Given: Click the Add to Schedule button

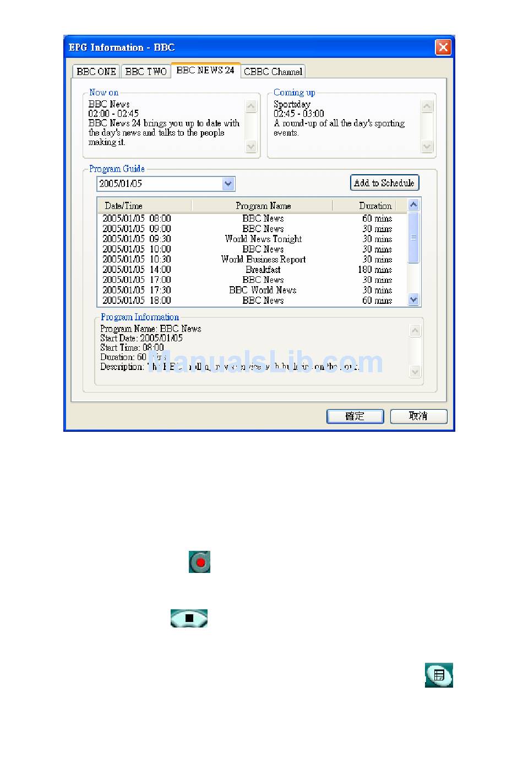Looking at the screenshot, I should pos(384,183).
